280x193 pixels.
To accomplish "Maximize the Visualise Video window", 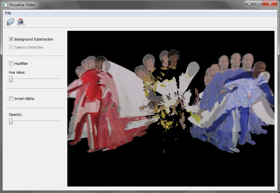I will (x=258, y=3).
